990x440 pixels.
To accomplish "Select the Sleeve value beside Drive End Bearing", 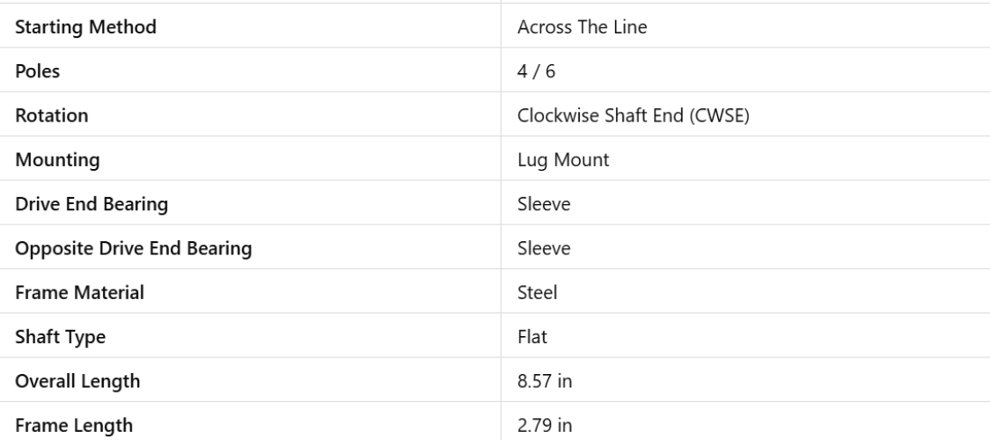I will coord(544,204).
